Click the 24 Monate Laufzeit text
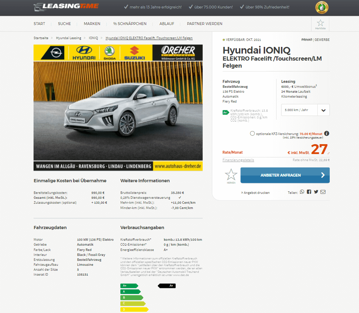The width and height of the screenshot is (359, 313). pos(296,91)
